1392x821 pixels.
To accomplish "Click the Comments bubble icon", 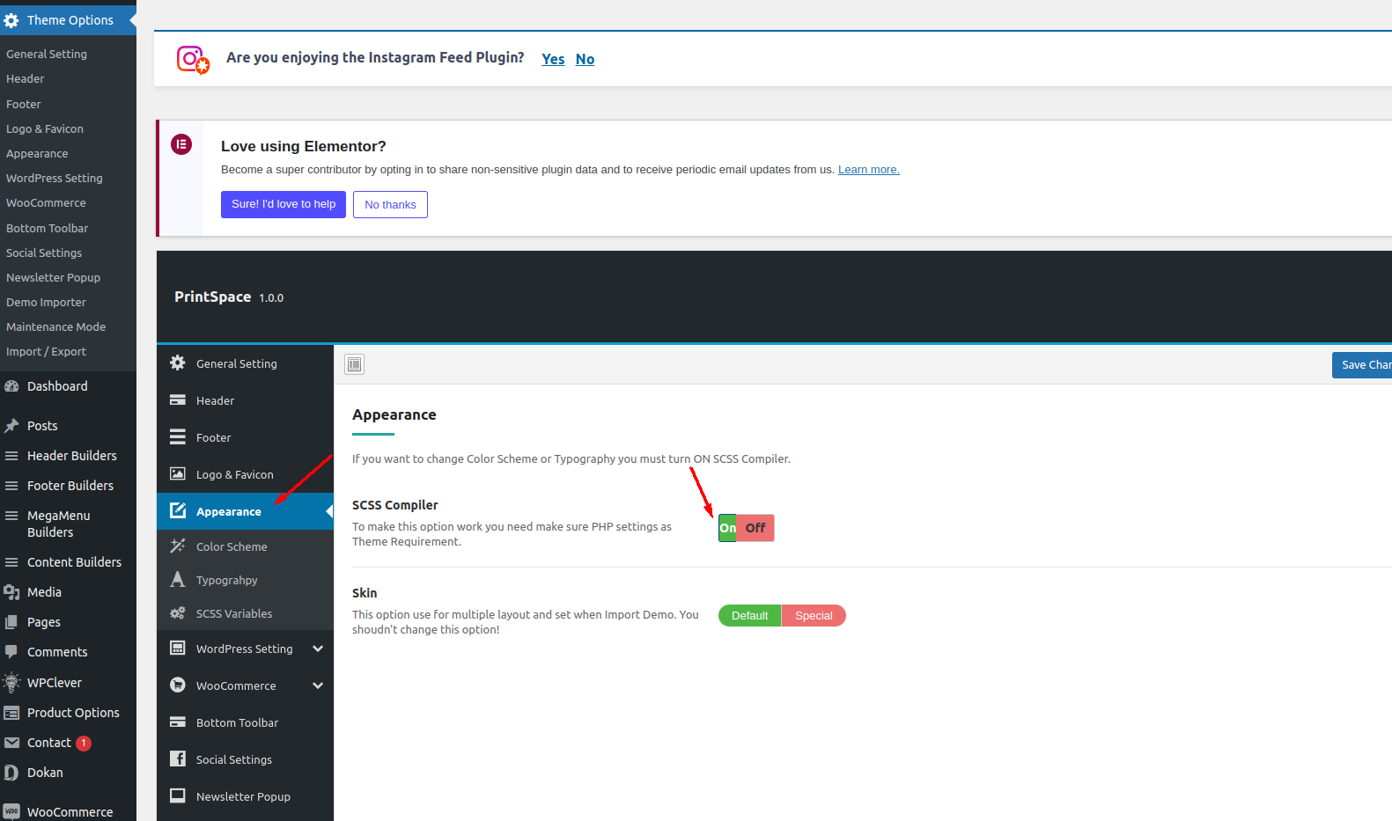I will [11, 652].
